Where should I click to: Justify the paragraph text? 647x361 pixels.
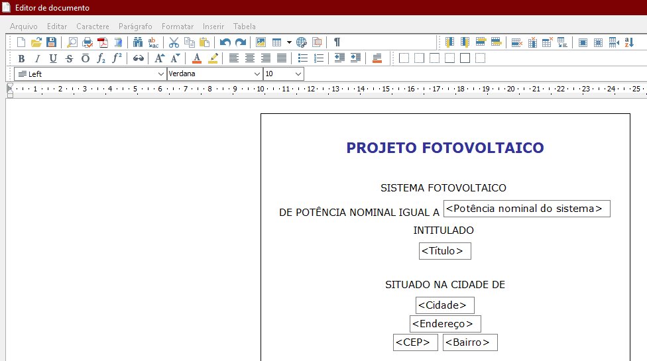282,58
